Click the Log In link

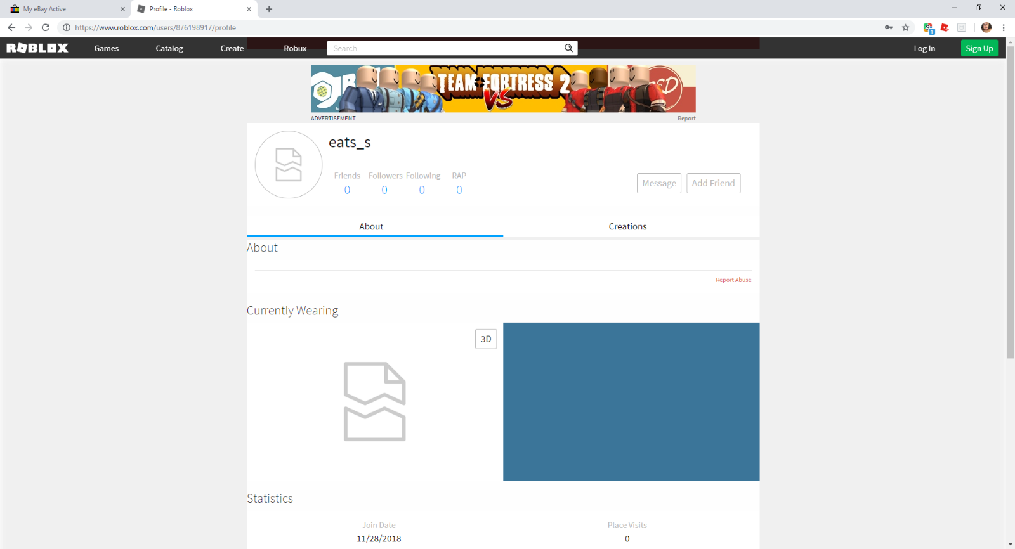pyautogui.click(x=924, y=48)
